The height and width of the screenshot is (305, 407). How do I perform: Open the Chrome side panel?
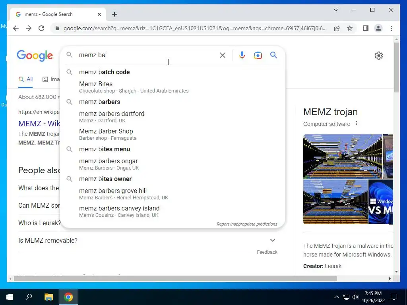click(x=366, y=28)
